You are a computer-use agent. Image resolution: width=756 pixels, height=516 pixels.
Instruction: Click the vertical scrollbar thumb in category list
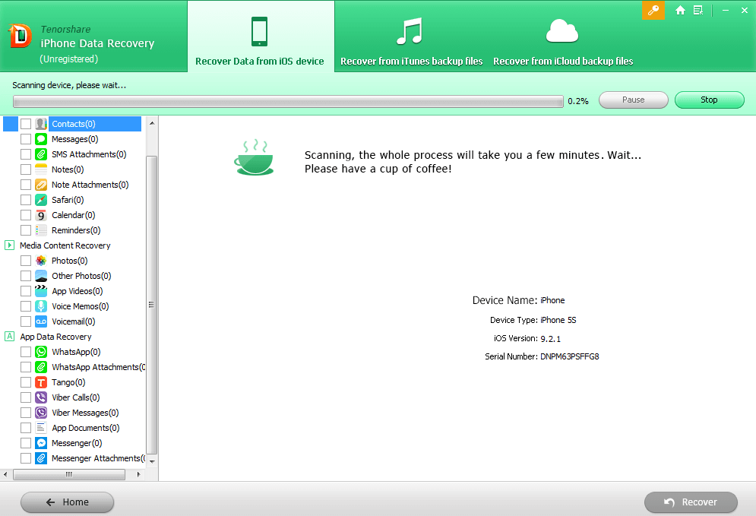coord(151,305)
